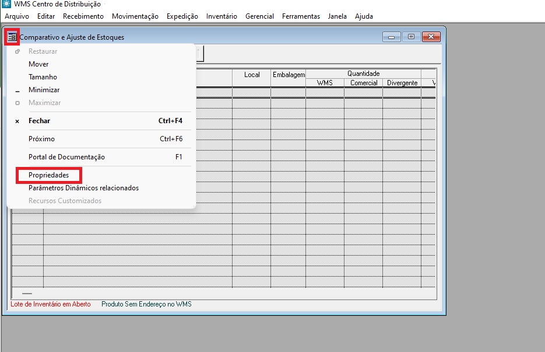This screenshot has height=352, width=545.
Task: Open the Inventário menu
Action: [221, 16]
